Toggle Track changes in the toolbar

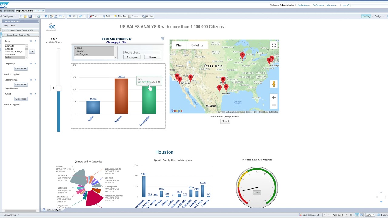point(93,16)
